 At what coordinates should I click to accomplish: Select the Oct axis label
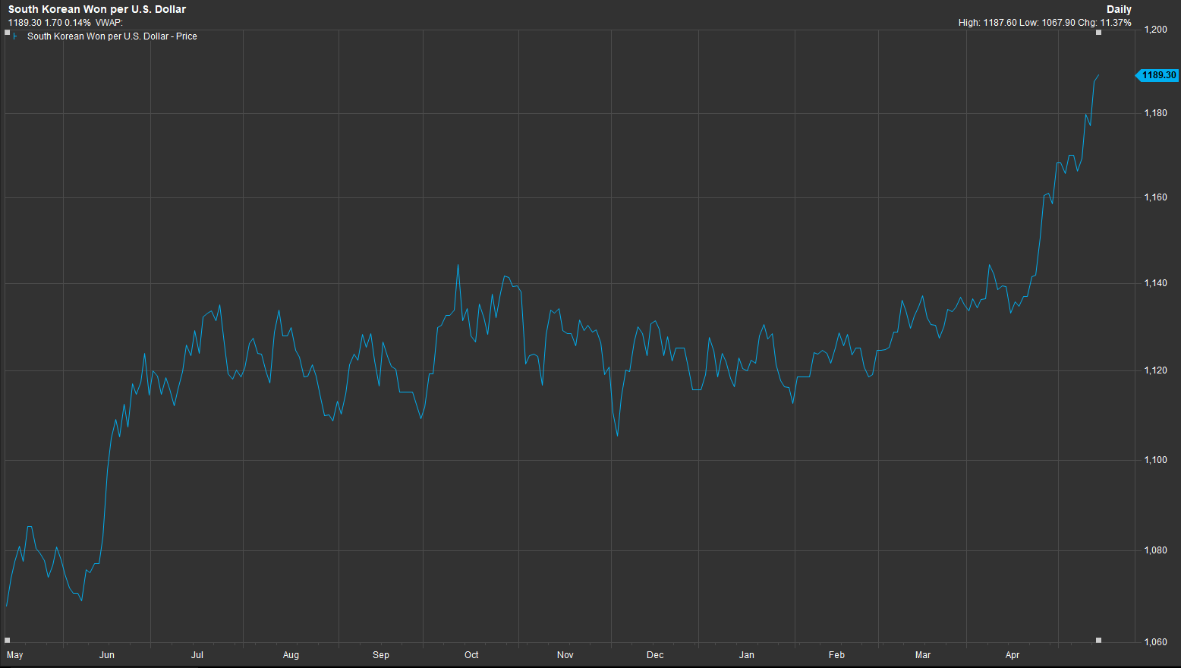471,654
